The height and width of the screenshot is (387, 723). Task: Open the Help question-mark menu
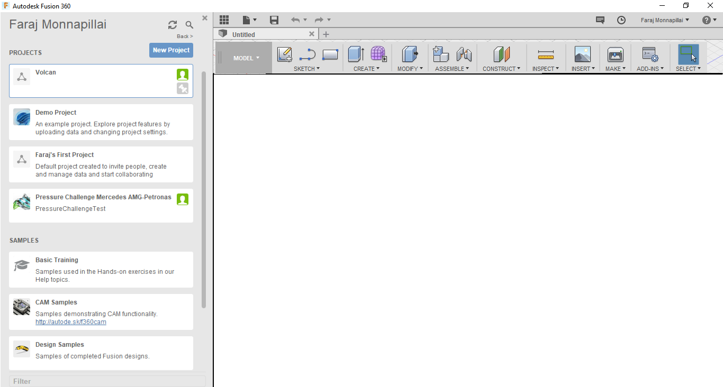click(x=709, y=20)
